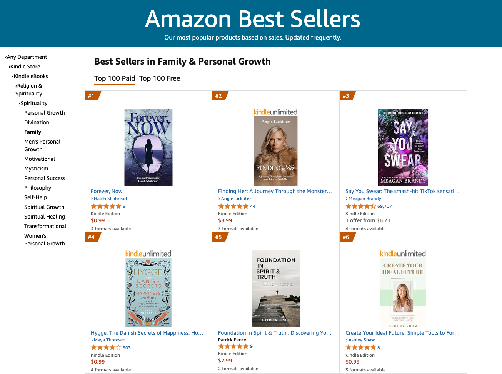Switch to the Top 100 Free tab
This screenshot has height=374, width=502.
coord(160,78)
